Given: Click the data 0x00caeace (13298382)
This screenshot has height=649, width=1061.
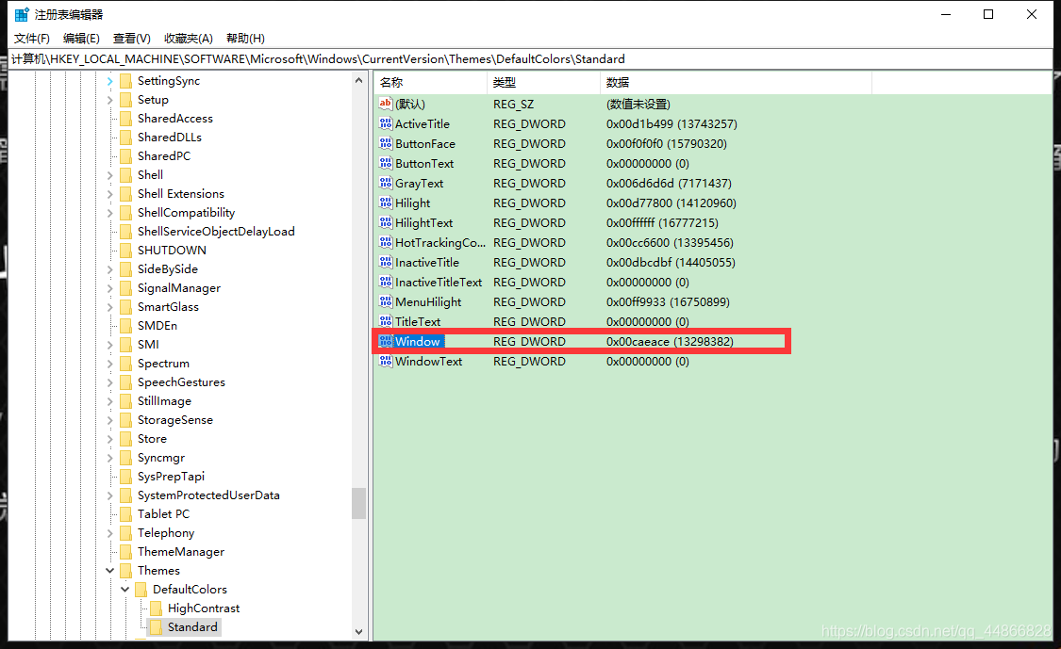Looking at the screenshot, I should click(670, 341).
